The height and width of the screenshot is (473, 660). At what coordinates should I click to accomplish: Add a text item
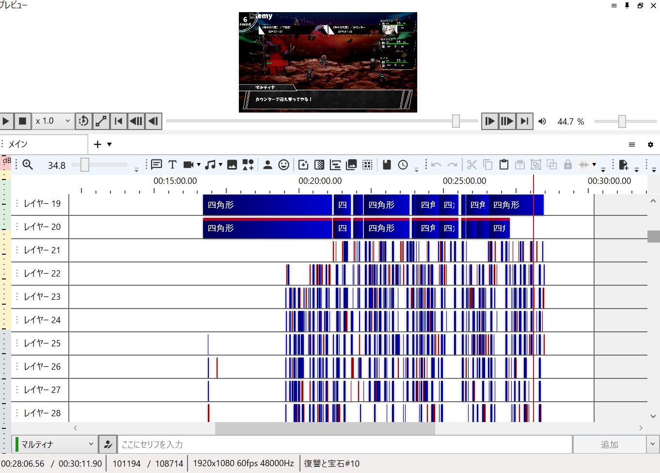click(173, 164)
